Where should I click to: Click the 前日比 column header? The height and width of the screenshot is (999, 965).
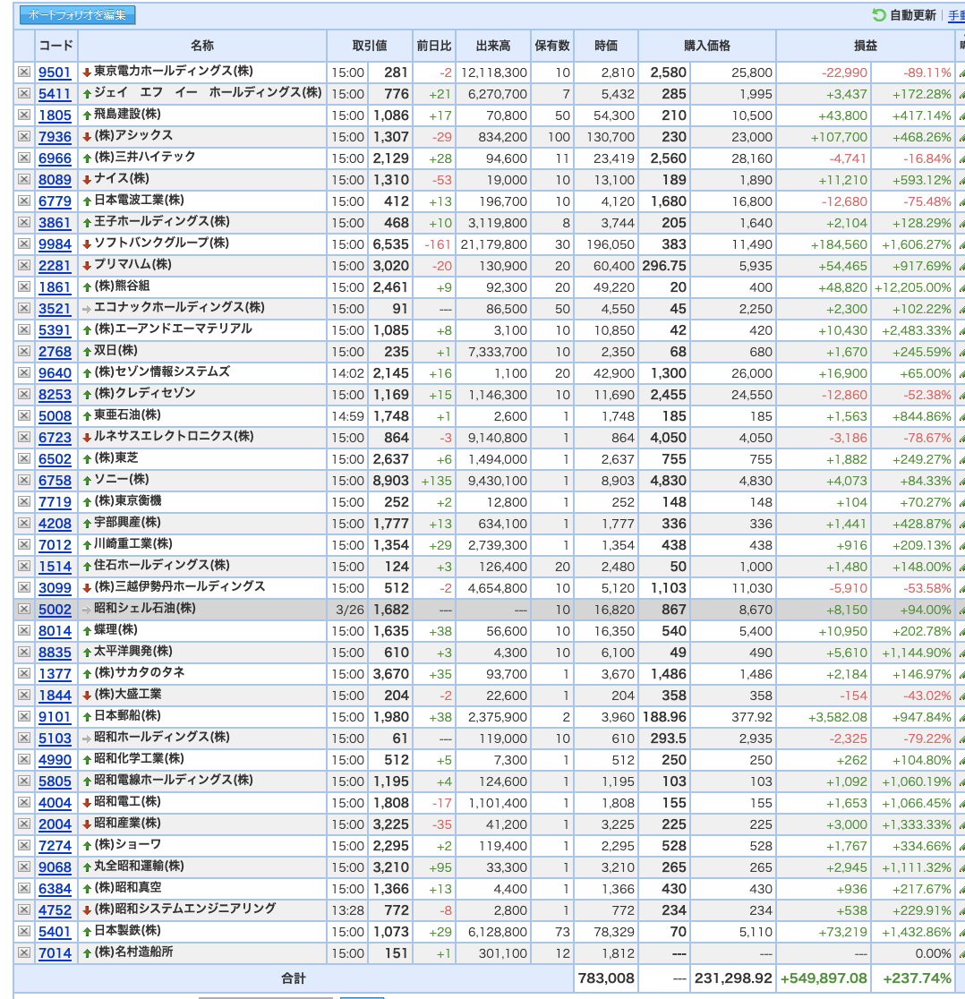[434, 46]
